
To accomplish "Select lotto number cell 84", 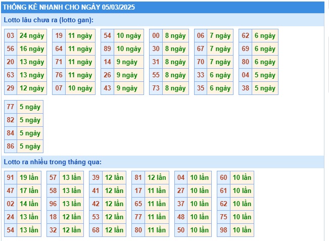I will click(11, 133).
